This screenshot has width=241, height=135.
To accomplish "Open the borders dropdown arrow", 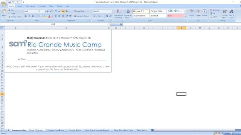I will 41,16.
